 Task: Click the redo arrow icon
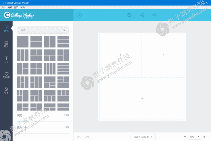[x=87, y=137]
